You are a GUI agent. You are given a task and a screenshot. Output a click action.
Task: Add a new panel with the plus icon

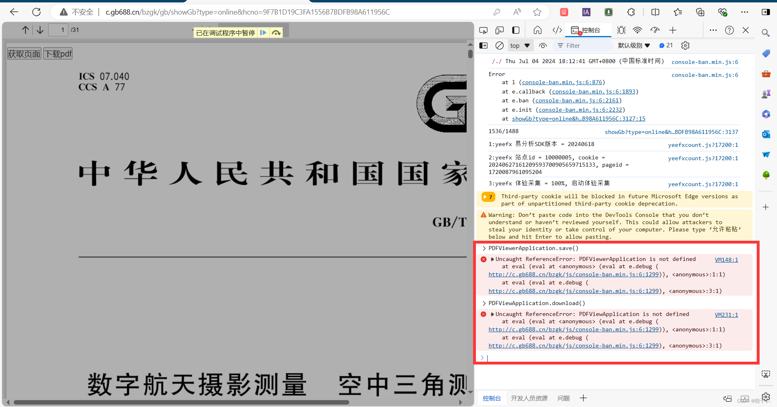[673, 30]
